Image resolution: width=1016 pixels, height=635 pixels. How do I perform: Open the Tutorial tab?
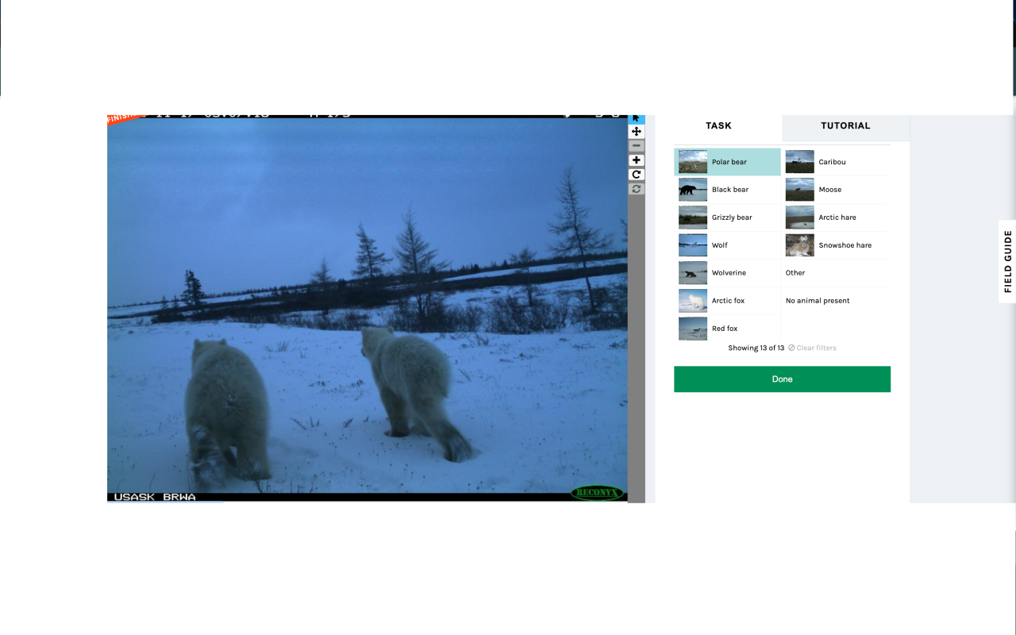[x=845, y=126]
